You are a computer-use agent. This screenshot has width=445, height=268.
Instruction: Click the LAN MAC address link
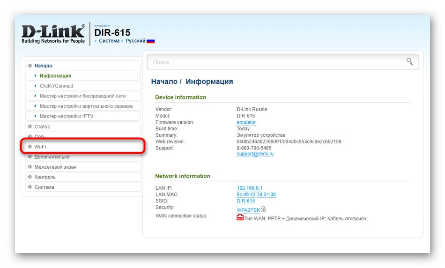pos(256,194)
